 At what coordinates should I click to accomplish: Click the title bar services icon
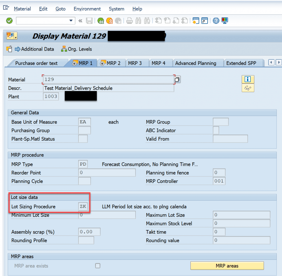point(12,35)
